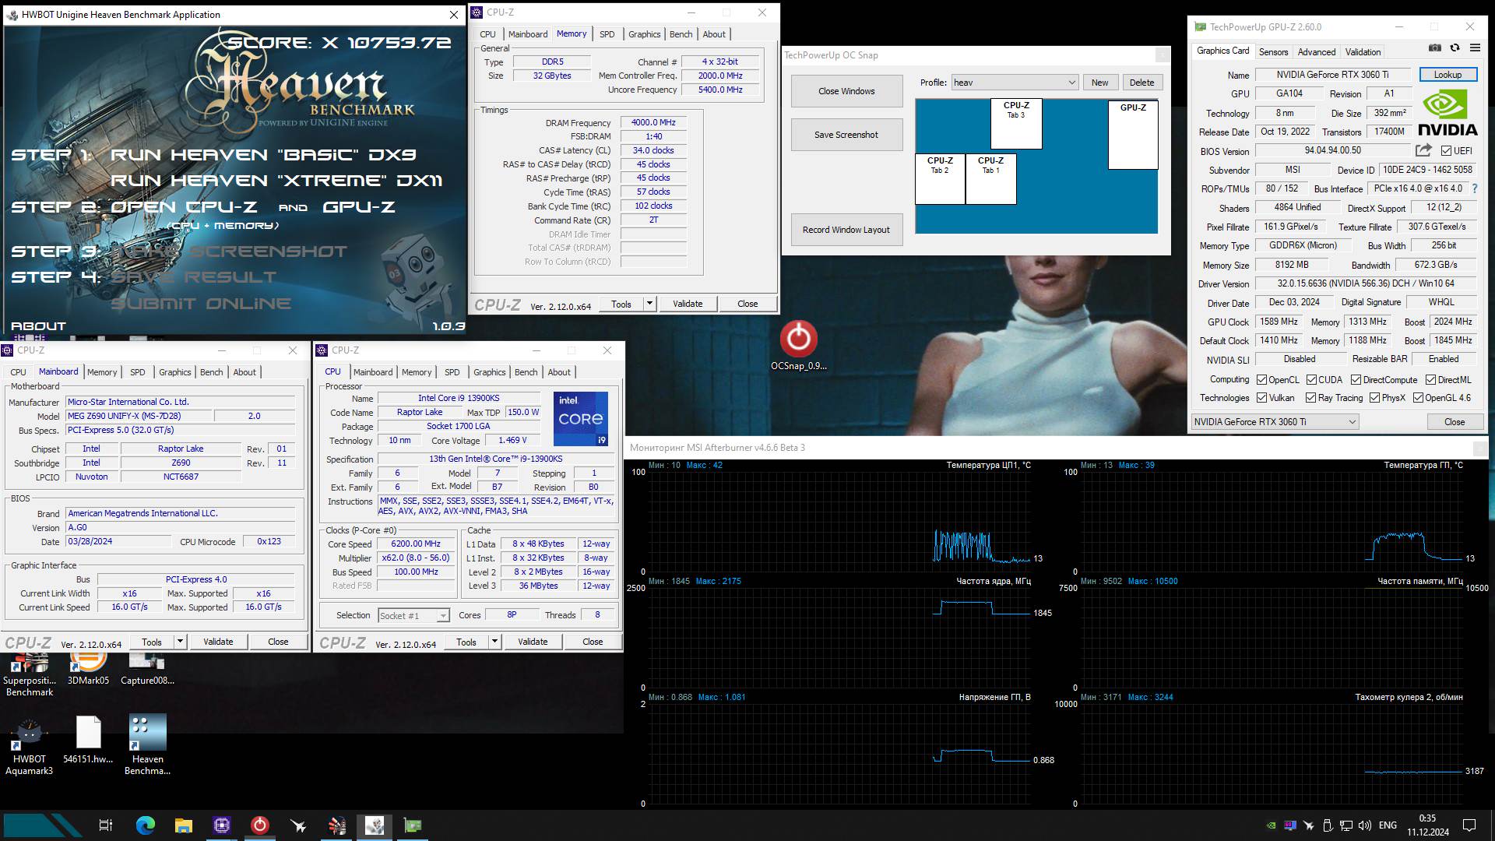Viewport: 1495px width, 841px height.
Task: Switch to Sensors tab in GPU-Z
Action: (x=1273, y=51)
